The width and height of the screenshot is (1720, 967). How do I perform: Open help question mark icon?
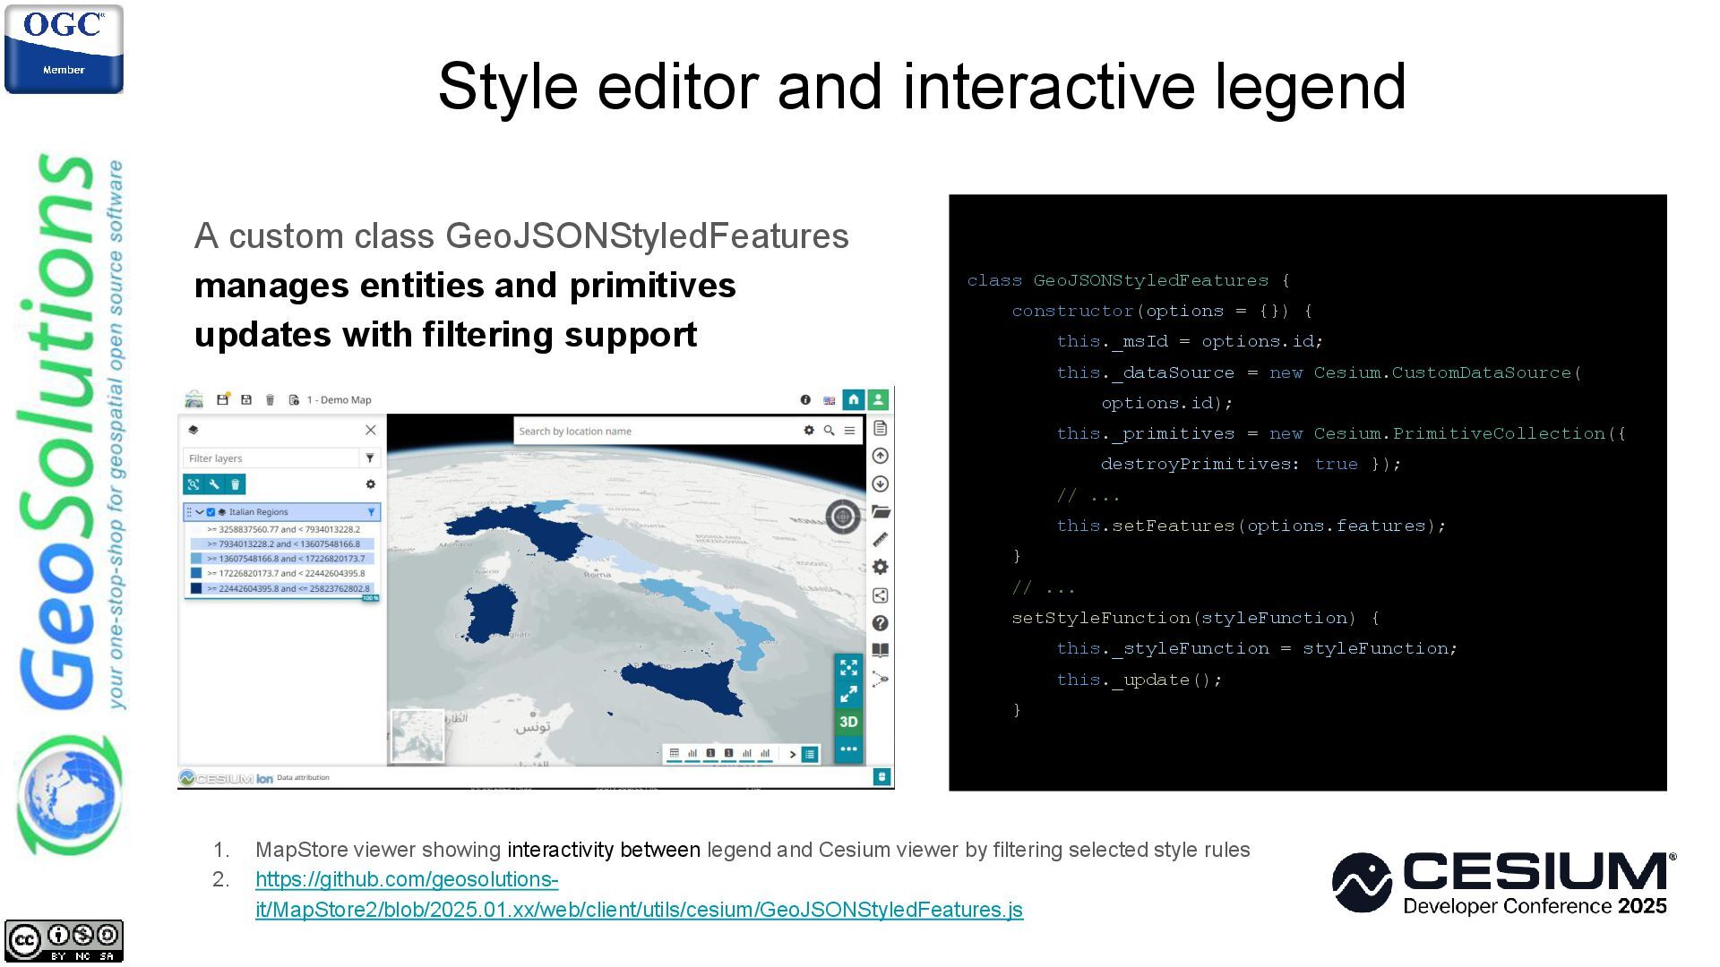coord(881,623)
